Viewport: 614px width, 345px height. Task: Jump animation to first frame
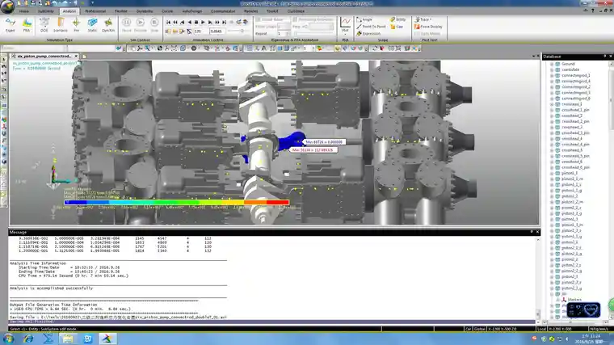tap(168, 23)
